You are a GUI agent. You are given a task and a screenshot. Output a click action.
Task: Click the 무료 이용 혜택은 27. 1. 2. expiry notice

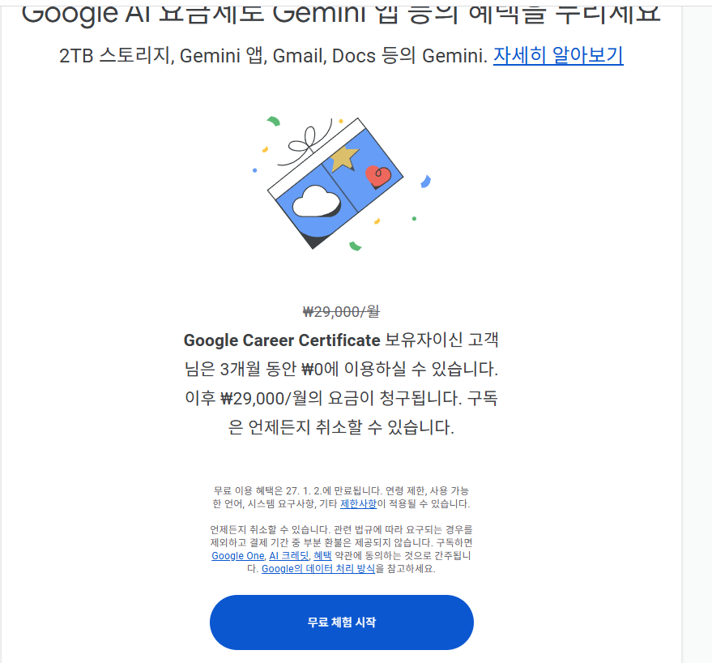[341, 497]
